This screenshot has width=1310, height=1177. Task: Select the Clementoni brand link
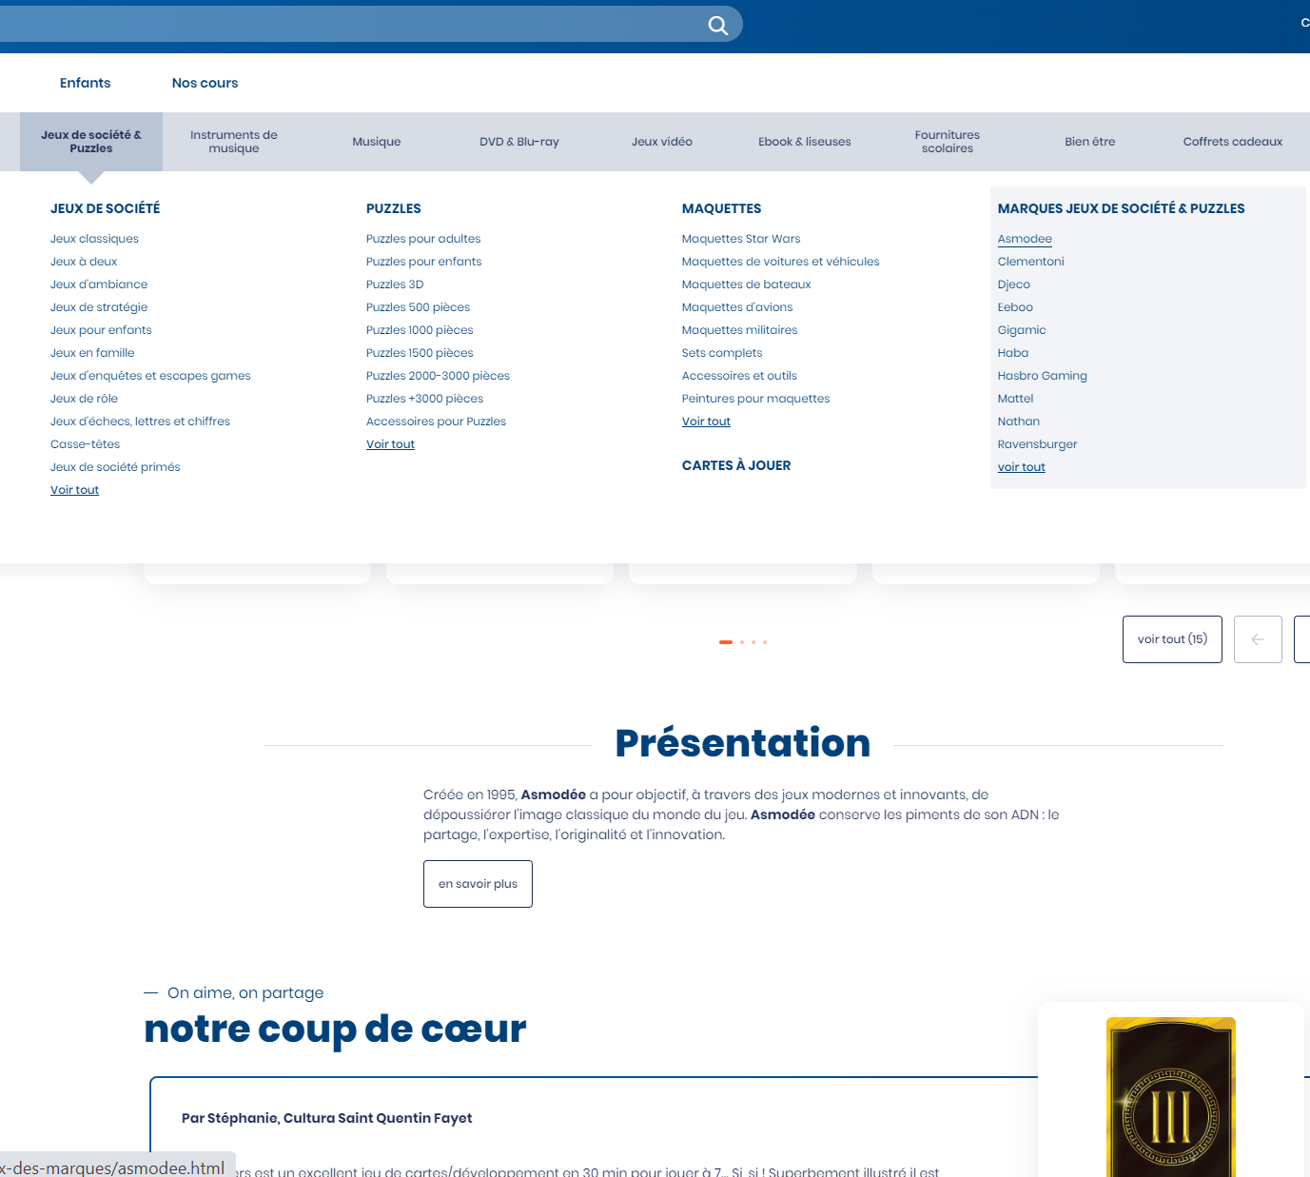point(1030,262)
